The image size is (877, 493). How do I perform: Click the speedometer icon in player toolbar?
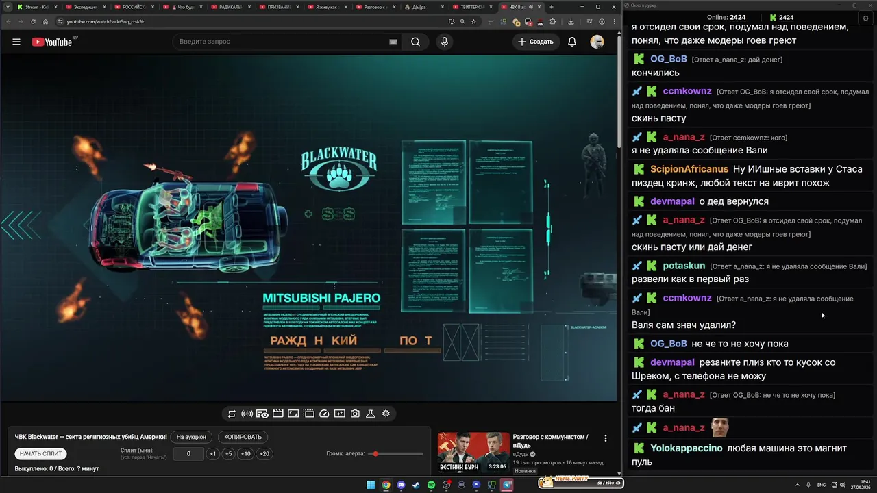click(324, 414)
